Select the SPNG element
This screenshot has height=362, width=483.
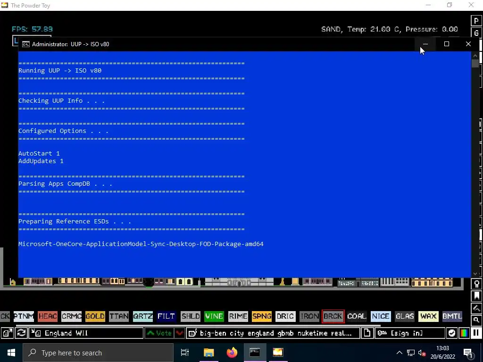[x=262, y=316]
